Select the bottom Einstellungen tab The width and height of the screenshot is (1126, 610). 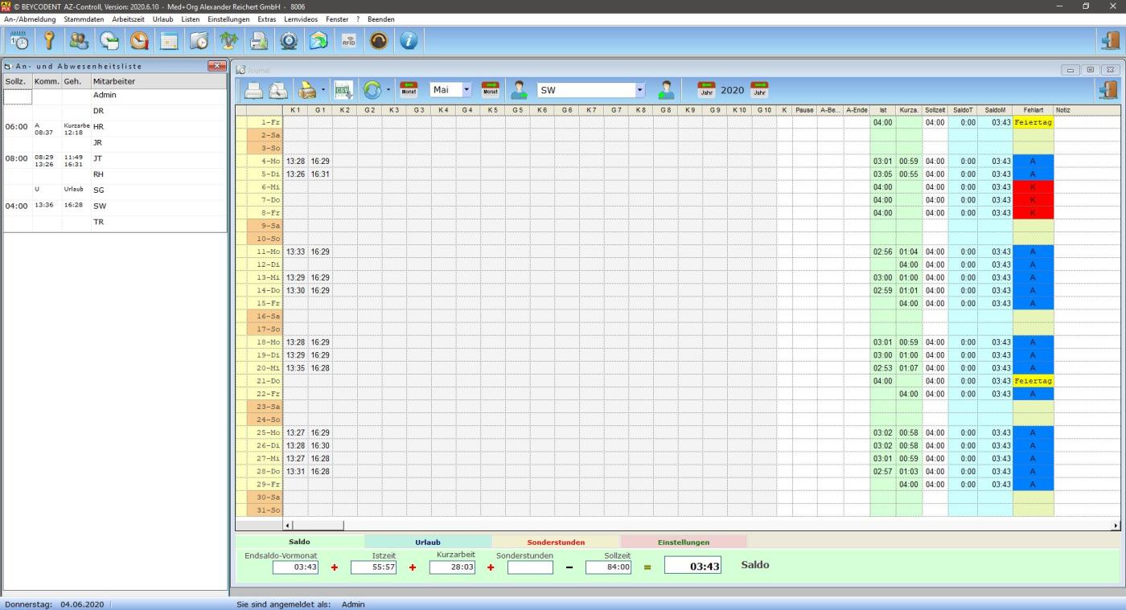pos(683,542)
